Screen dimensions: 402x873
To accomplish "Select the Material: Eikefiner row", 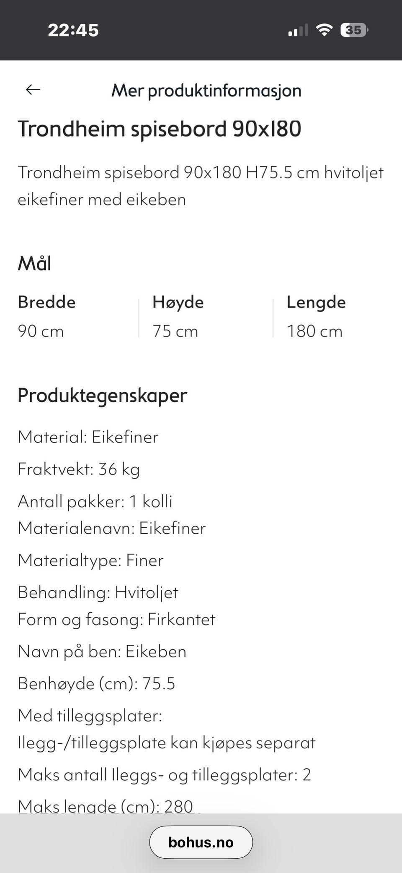I will point(88,437).
